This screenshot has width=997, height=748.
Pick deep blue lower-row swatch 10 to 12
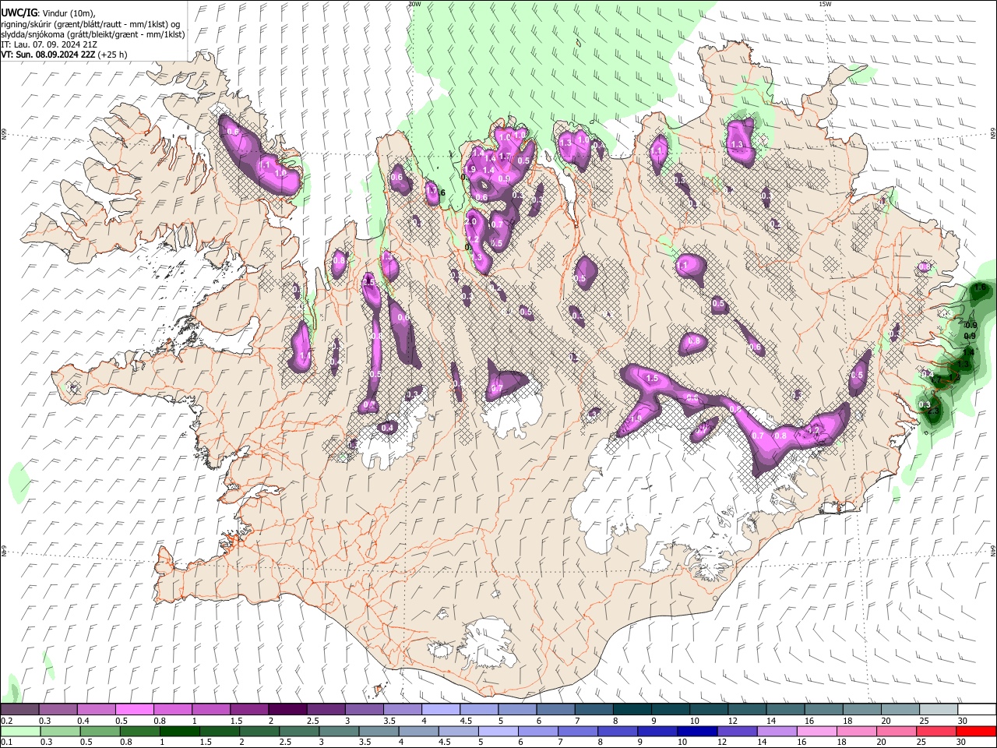point(697,731)
